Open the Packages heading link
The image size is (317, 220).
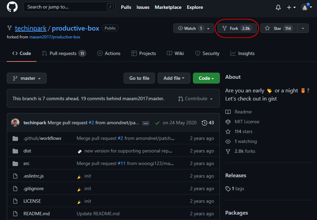236,213
